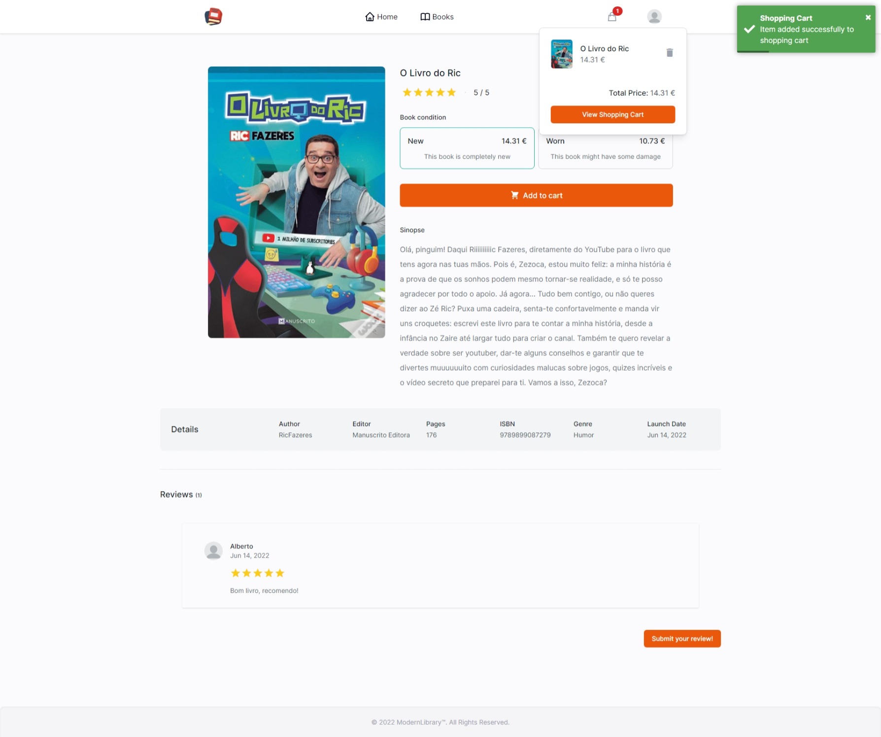Go to the Home page
This screenshot has height=737, width=881.
[381, 17]
